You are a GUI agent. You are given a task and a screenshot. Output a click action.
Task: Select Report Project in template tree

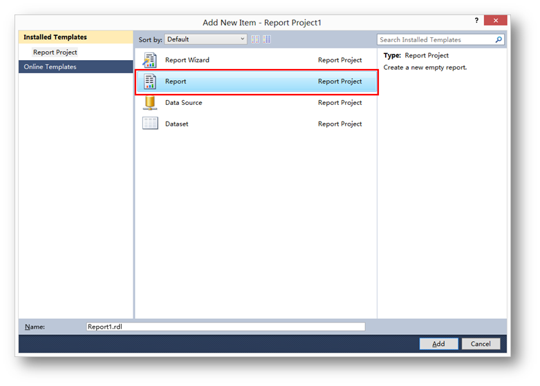click(x=55, y=52)
